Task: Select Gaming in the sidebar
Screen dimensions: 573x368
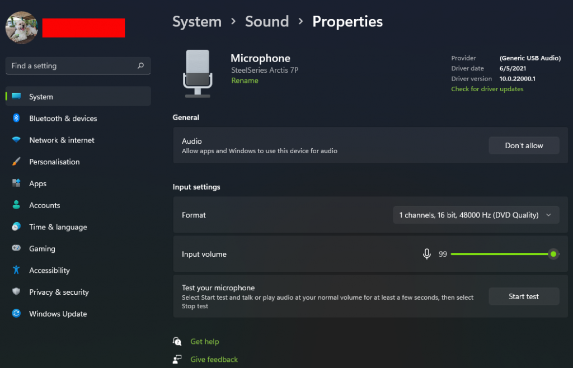Action: point(78,248)
